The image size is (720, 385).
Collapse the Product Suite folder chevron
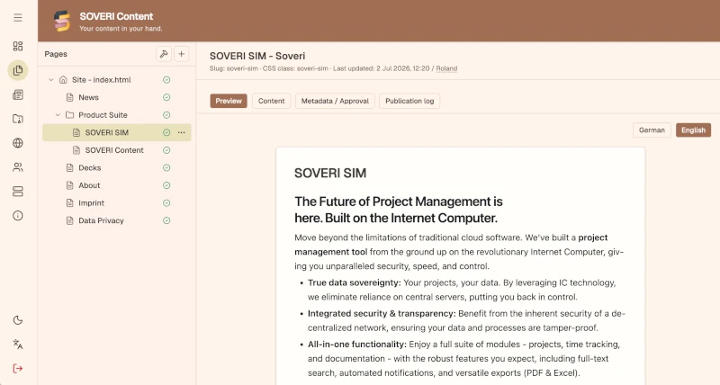(58, 115)
